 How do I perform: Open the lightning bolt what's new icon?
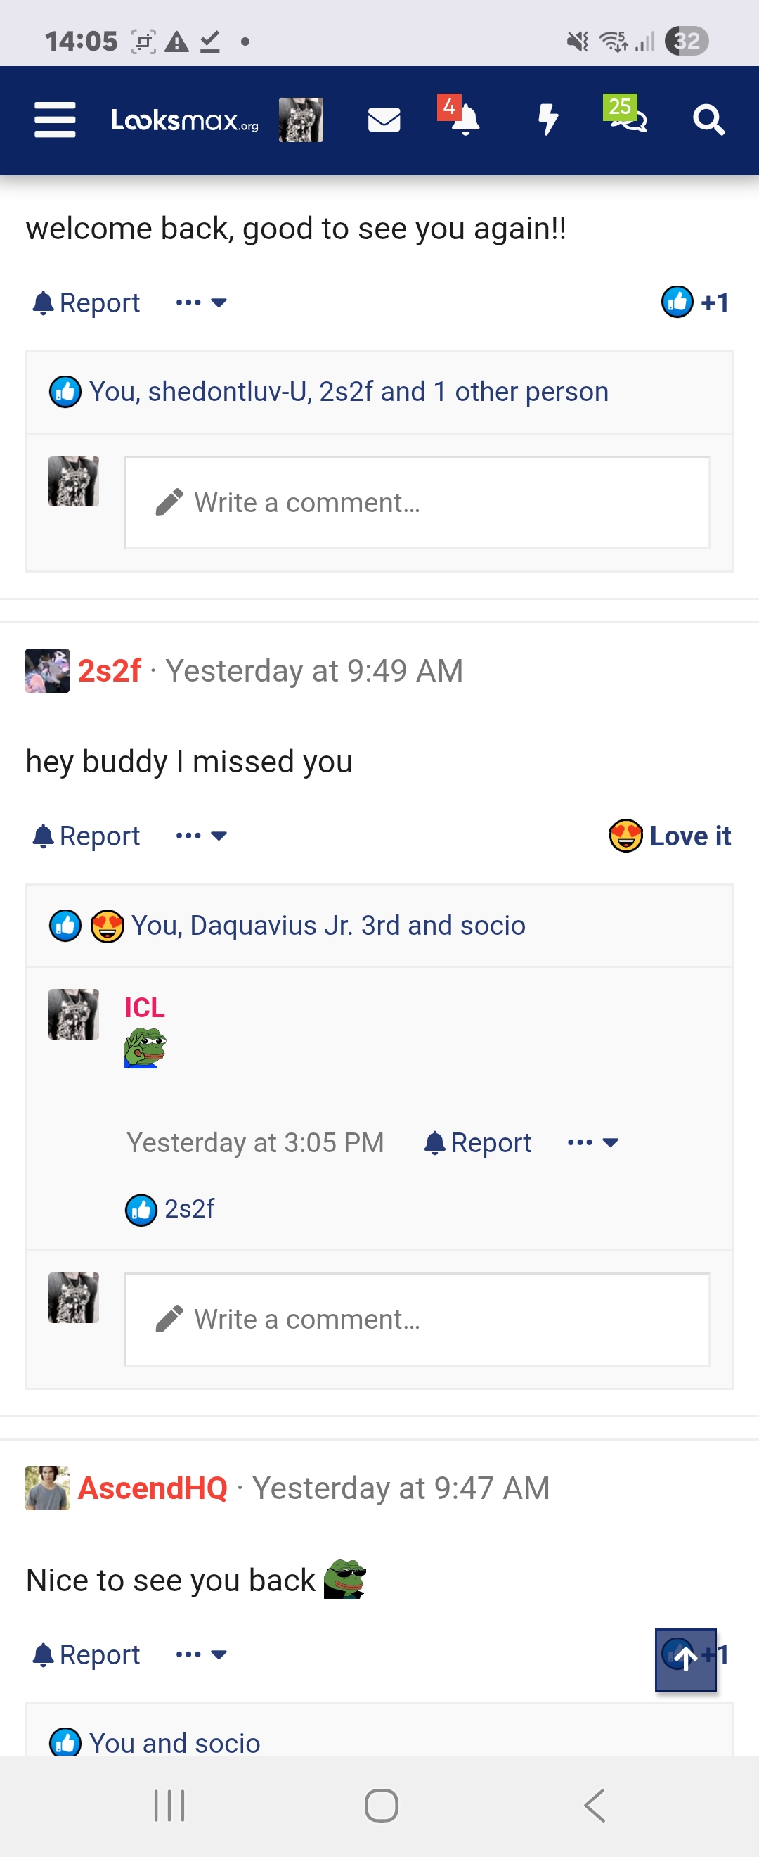coord(548,120)
